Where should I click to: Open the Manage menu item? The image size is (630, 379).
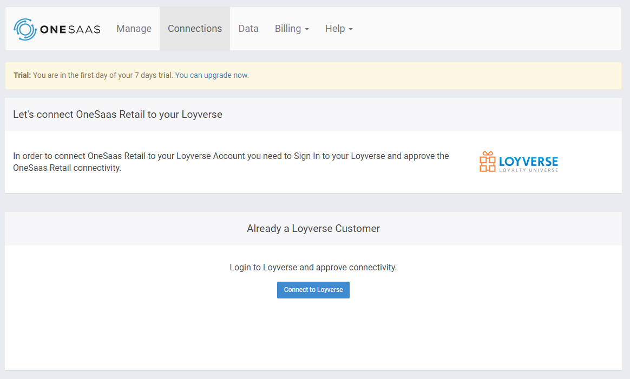tap(134, 29)
